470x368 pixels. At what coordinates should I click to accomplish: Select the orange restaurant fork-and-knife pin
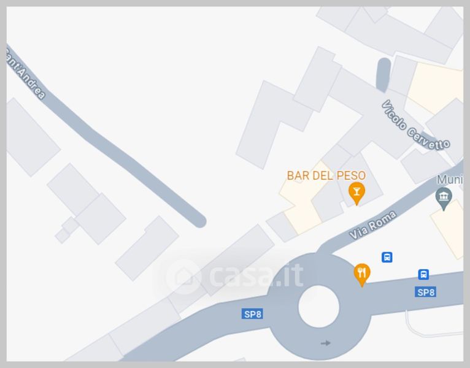click(362, 275)
